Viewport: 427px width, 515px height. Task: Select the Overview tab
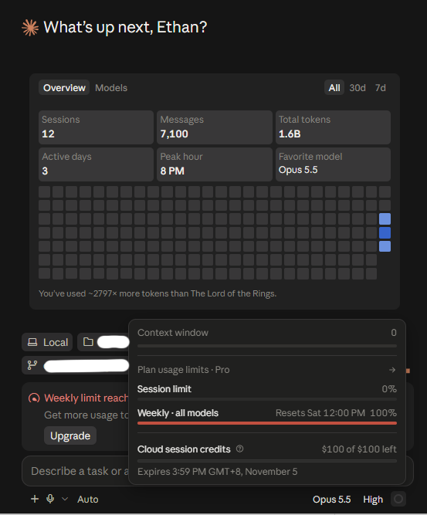(x=64, y=88)
